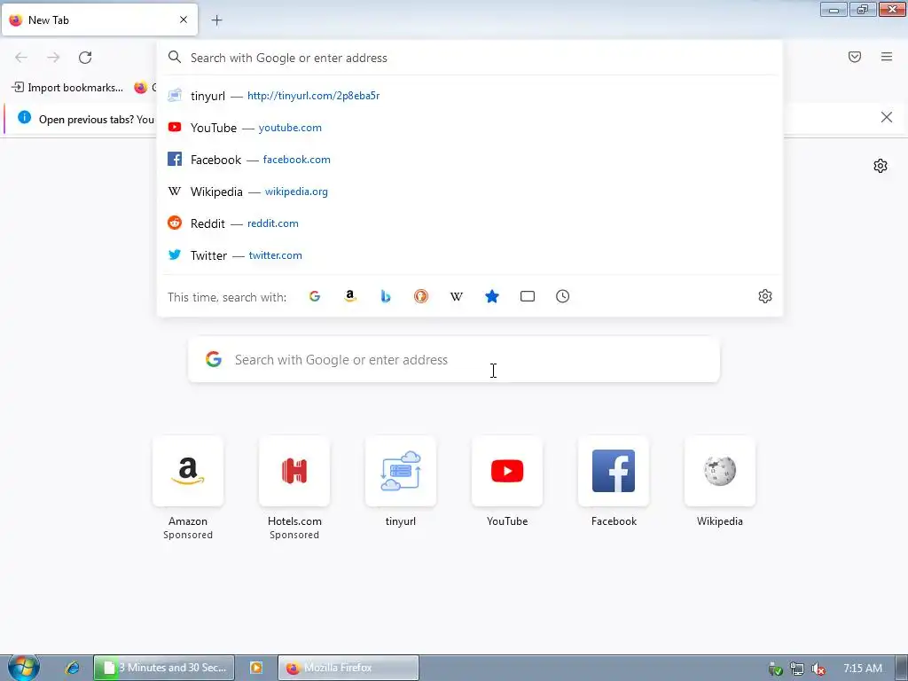Screen dimensions: 908x681
Task: Select the New Tab tab
Action: coord(99,20)
